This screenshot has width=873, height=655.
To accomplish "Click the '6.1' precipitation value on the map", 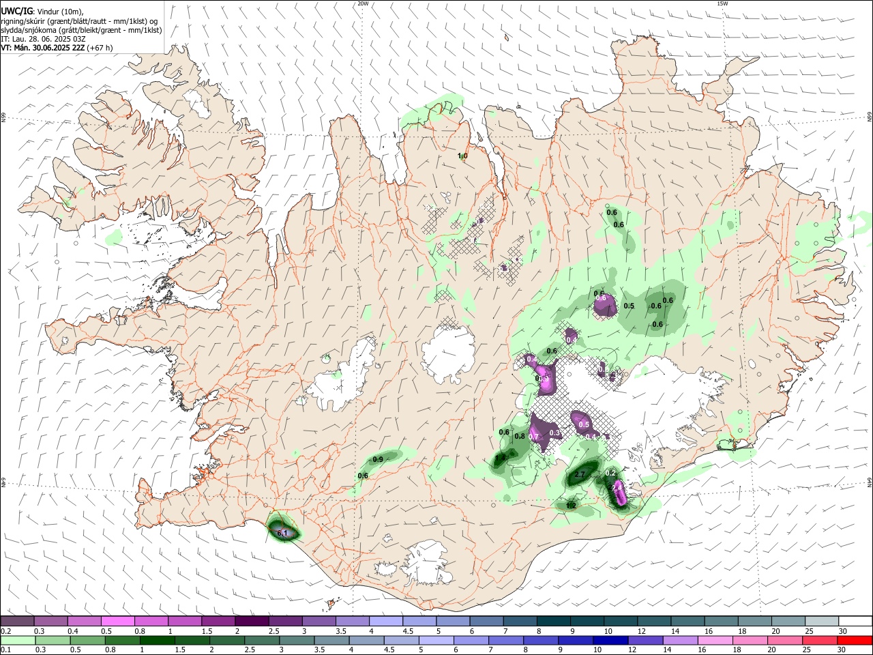I will coord(283,533).
